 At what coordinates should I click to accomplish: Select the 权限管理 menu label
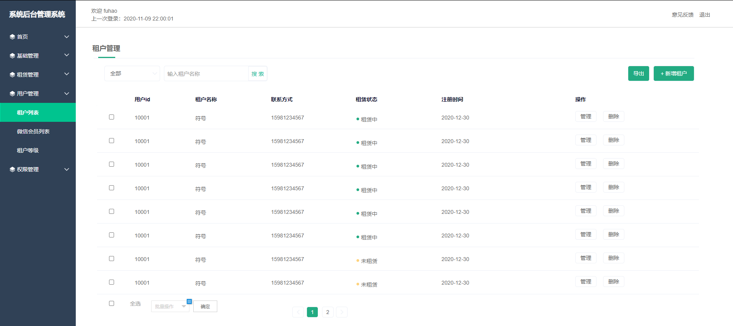[x=28, y=169]
